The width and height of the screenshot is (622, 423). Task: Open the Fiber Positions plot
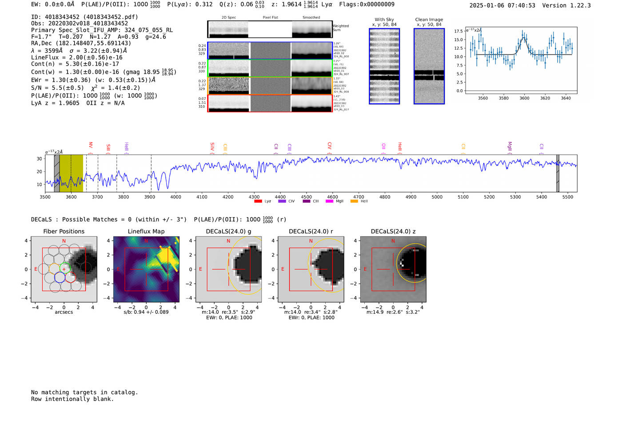tap(64, 269)
